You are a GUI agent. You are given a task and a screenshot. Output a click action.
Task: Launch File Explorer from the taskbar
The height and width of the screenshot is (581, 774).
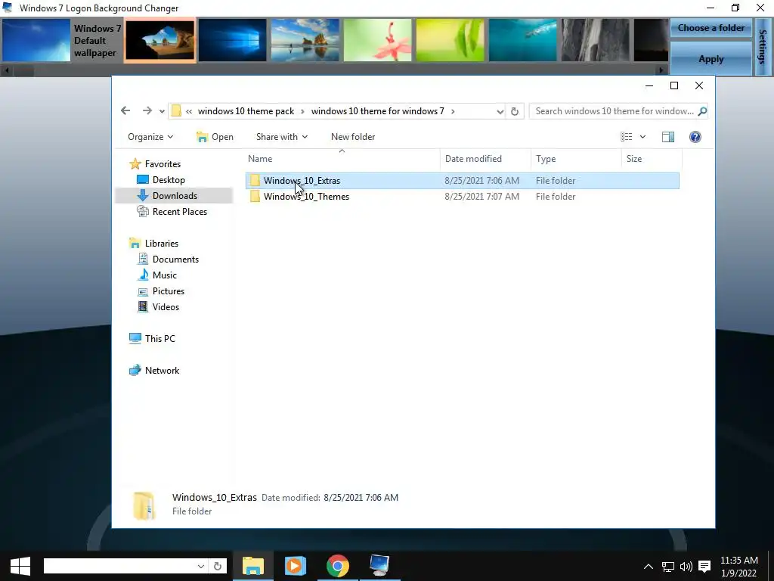pos(253,566)
